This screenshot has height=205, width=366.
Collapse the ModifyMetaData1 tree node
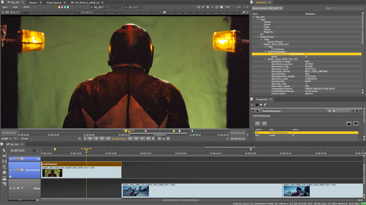point(265,51)
